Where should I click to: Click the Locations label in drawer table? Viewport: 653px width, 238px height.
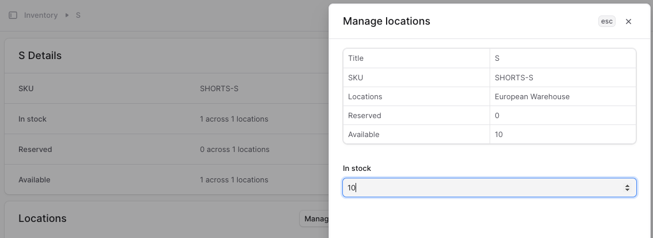coord(365,96)
